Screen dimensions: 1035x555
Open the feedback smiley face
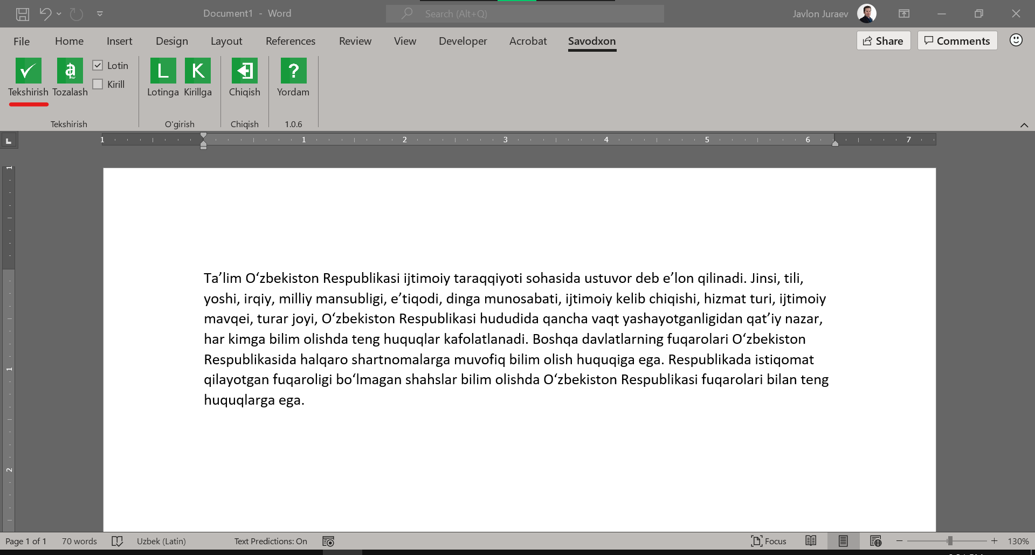click(1016, 40)
